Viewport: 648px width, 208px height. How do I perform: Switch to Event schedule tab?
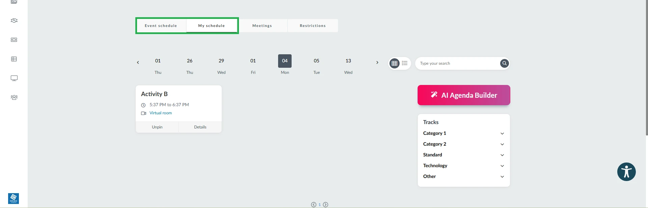click(x=161, y=26)
